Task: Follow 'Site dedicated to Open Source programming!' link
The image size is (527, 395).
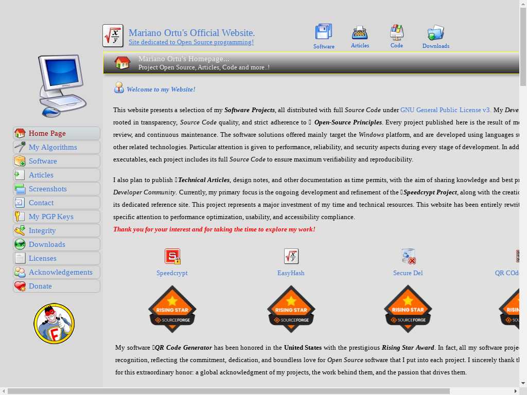Action: [191, 42]
